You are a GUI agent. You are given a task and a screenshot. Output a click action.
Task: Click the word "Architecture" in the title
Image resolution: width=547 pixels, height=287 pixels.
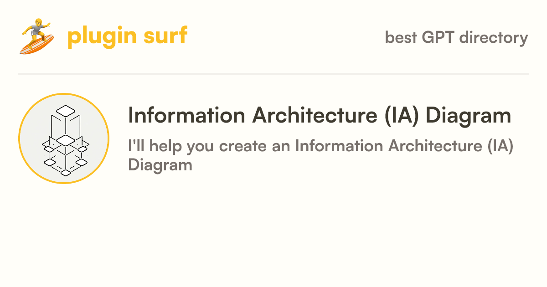click(x=313, y=115)
